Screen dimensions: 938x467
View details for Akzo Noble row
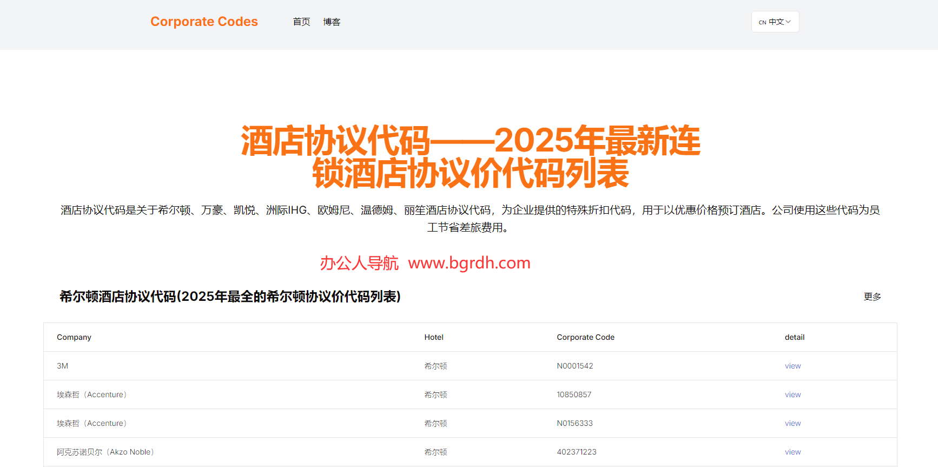pos(792,452)
